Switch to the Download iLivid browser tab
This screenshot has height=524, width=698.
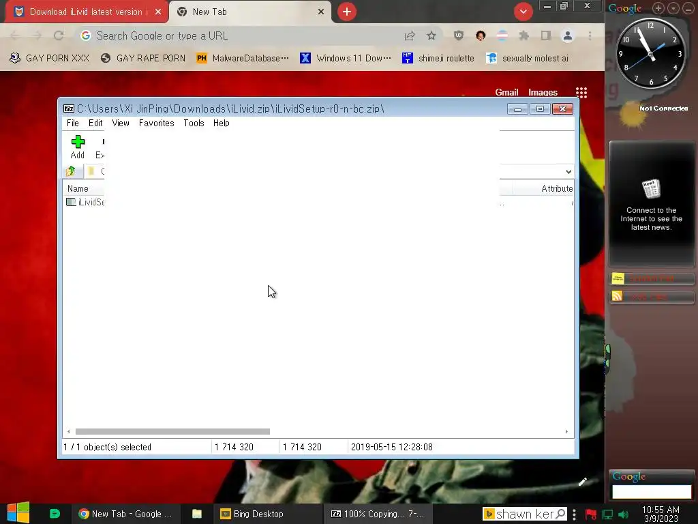pos(85,12)
